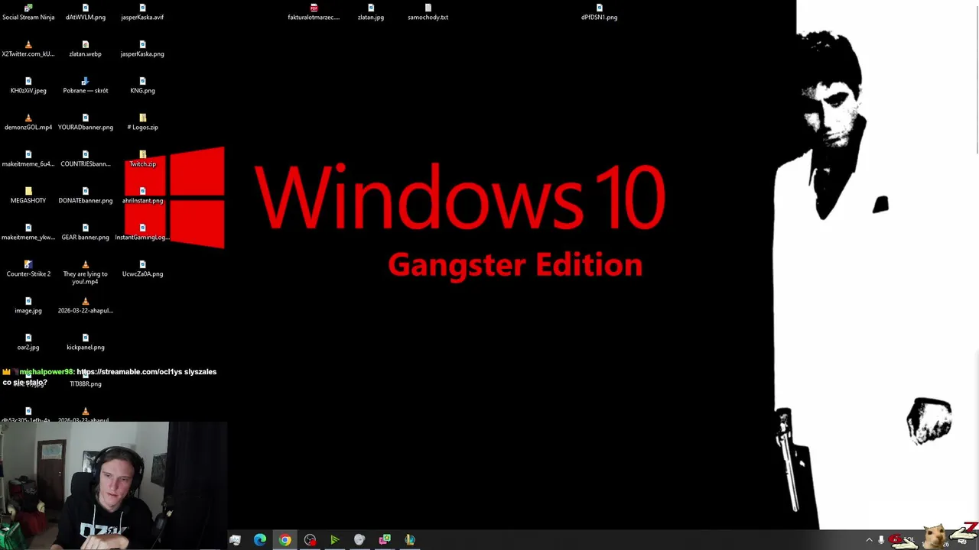Select the zlatan.webp file icon
This screenshot has width=979, height=550.
click(x=86, y=49)
